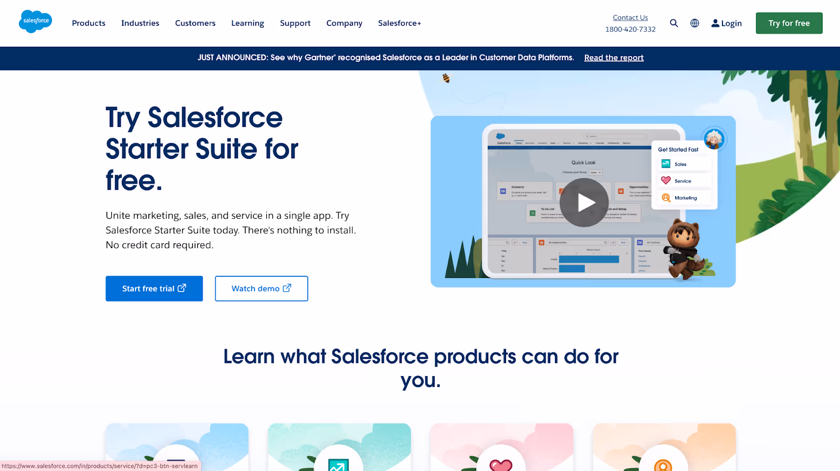
Task: Click the Salesforce cloud logo
Action: point(35,22)
